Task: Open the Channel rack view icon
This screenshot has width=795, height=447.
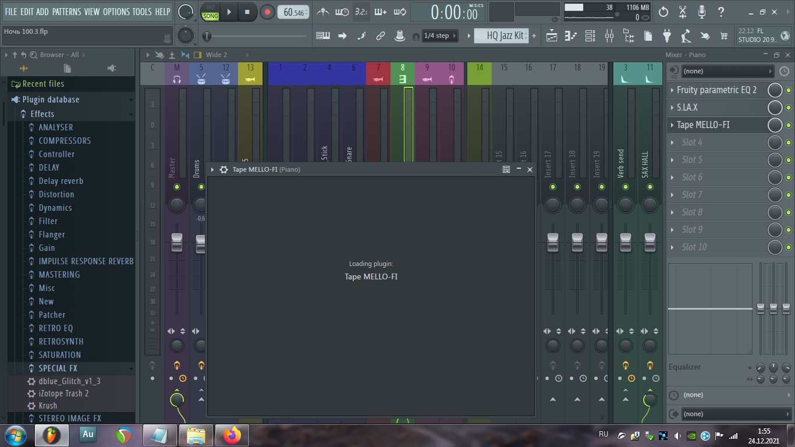Action: (590, 36)
